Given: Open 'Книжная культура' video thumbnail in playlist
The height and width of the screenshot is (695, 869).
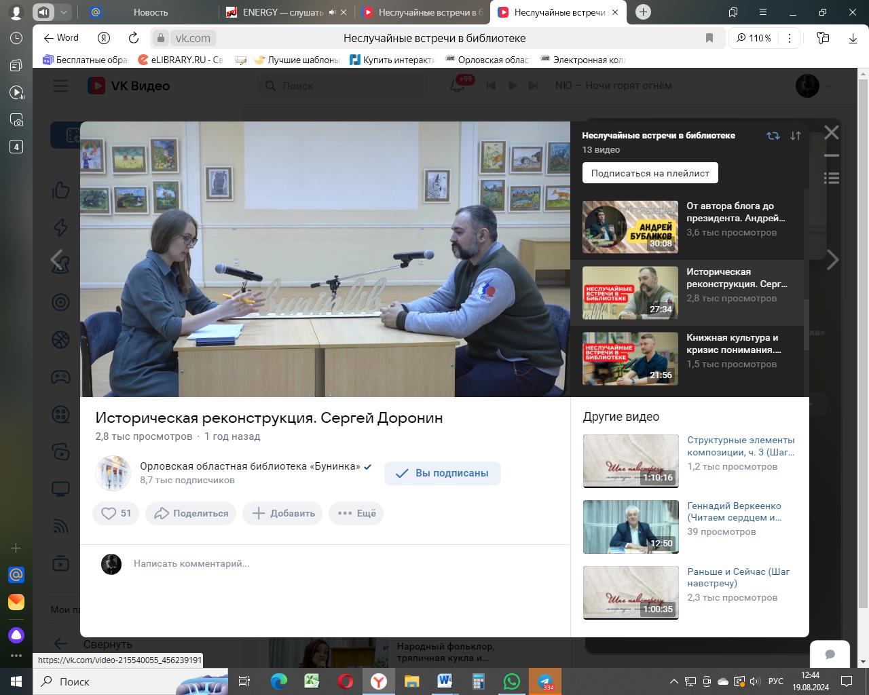Looking at the screenshot, I should pos(630,358).
